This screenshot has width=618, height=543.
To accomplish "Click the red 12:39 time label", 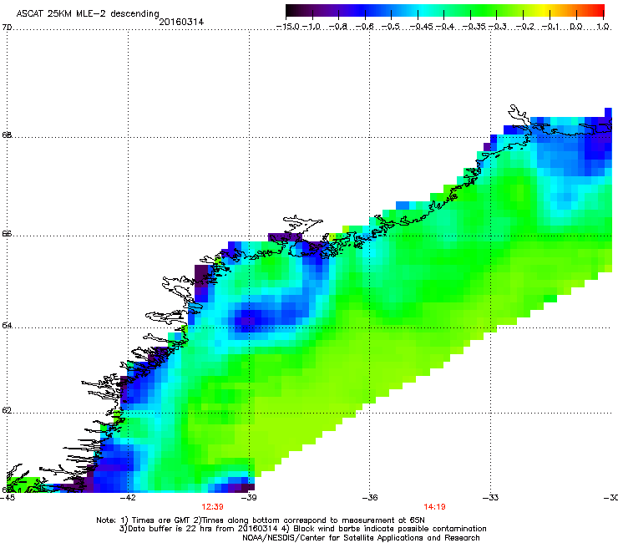I will click(x=212, y=507).
